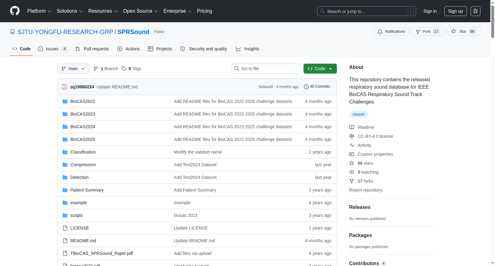Click the Sign in link
495x266 pixels.
tap(430, 11)
